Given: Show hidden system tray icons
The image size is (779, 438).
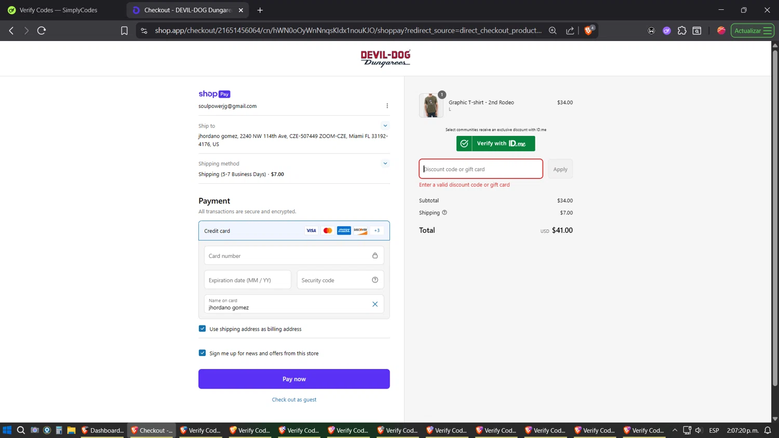Looking at the screenshot, I should tap(675, 430).
